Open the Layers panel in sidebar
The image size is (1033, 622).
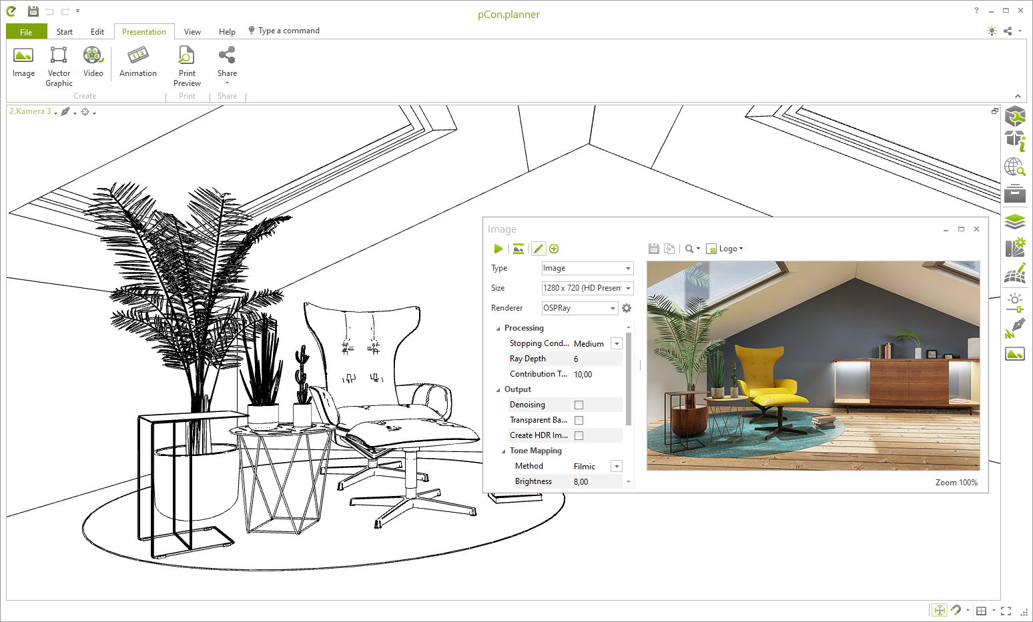click(x=1015, y=221)
